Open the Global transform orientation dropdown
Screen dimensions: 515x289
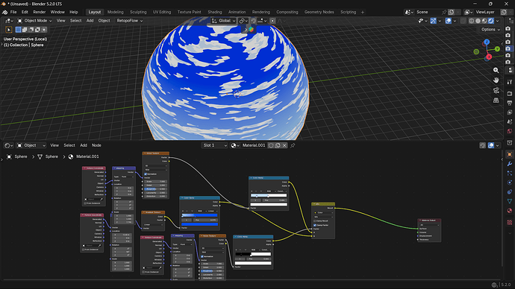click(x=223, y=21)
